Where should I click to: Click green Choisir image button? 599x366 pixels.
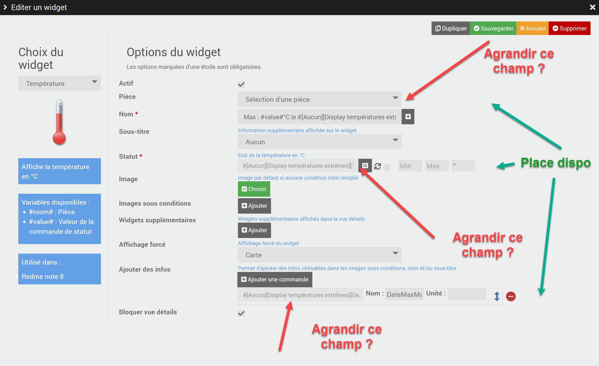coord(254,189)
